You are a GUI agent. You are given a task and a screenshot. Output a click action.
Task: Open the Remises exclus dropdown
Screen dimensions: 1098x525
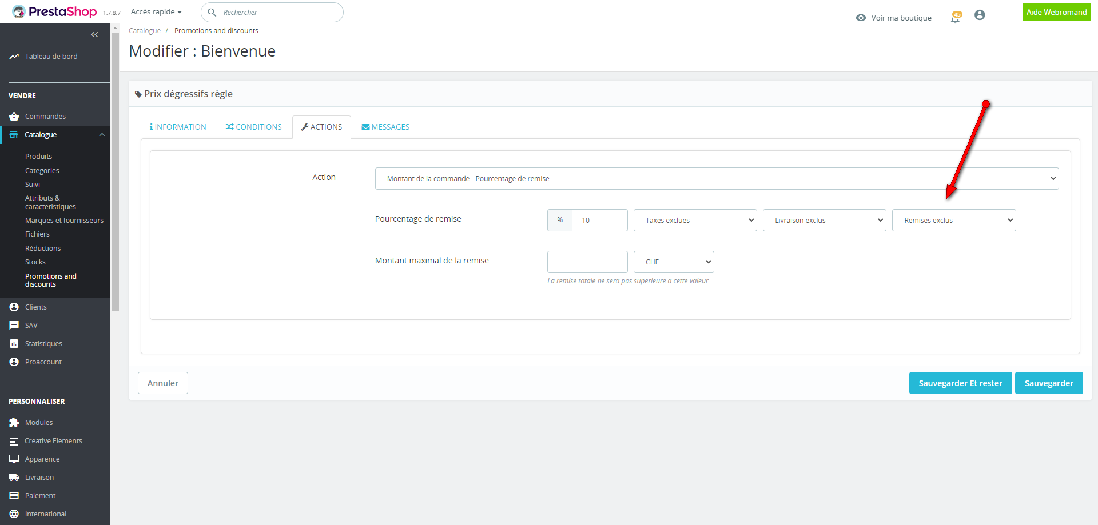[x=954, y=221]
